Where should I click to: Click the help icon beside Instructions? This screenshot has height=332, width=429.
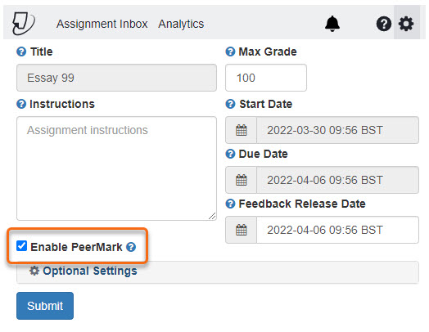(21, 104)
